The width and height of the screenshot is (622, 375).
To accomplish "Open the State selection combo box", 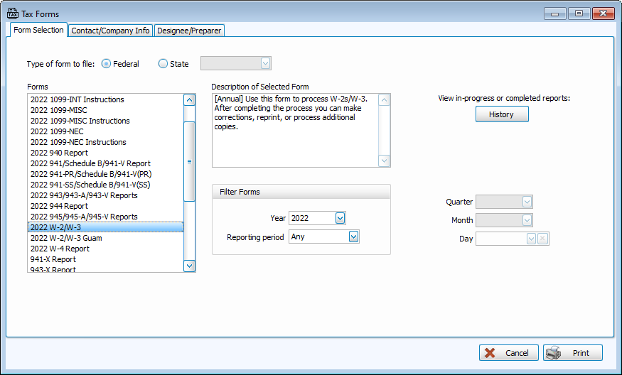I will point(265,64).
